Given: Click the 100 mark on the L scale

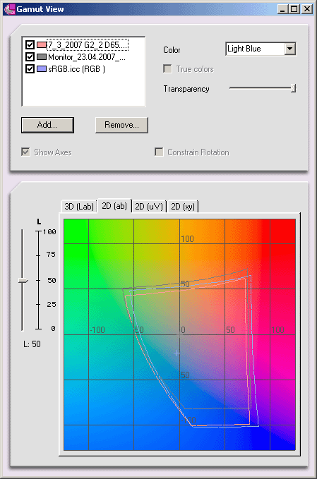Looking at the screenshot, I should coord(49,232).
